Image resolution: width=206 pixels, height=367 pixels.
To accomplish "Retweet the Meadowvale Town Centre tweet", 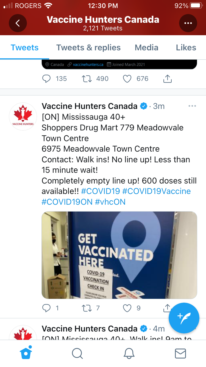I will [87, 308].
